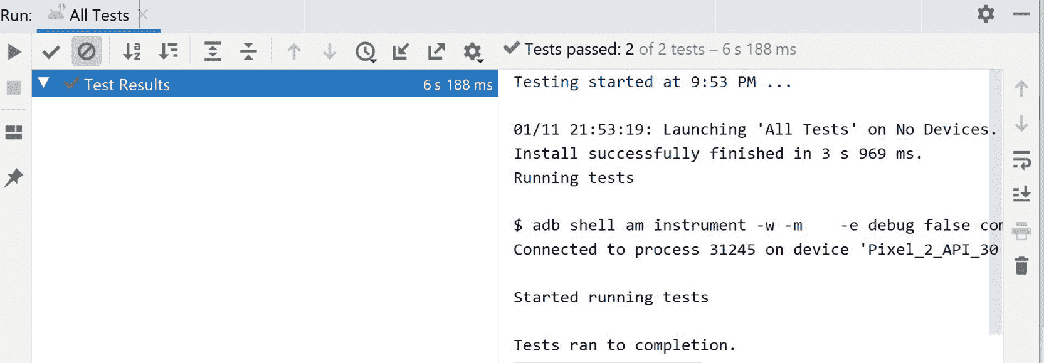The width and height of the screenshot is (1044, 363).
Task: Close the All Tests run tab
Action: click(x=143, y=14)
